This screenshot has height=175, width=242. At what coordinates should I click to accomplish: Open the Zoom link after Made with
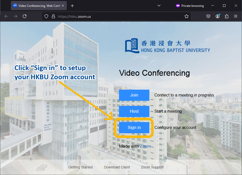point(145,146)
